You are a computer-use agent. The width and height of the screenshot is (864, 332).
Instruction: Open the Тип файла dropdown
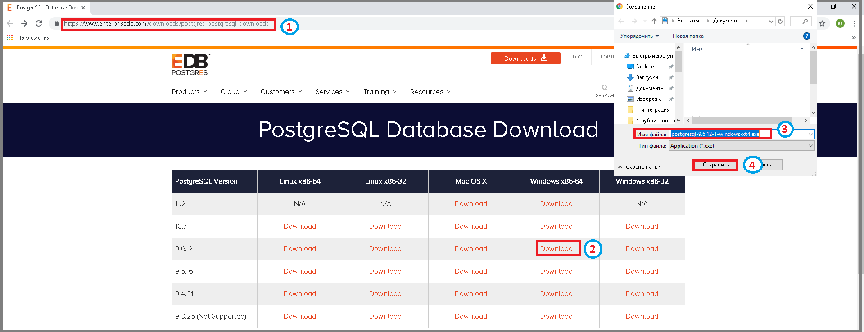click(742, 146)
